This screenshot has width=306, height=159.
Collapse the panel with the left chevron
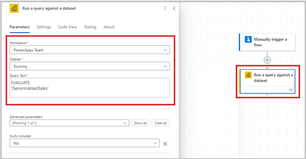(x=174, y=8)
